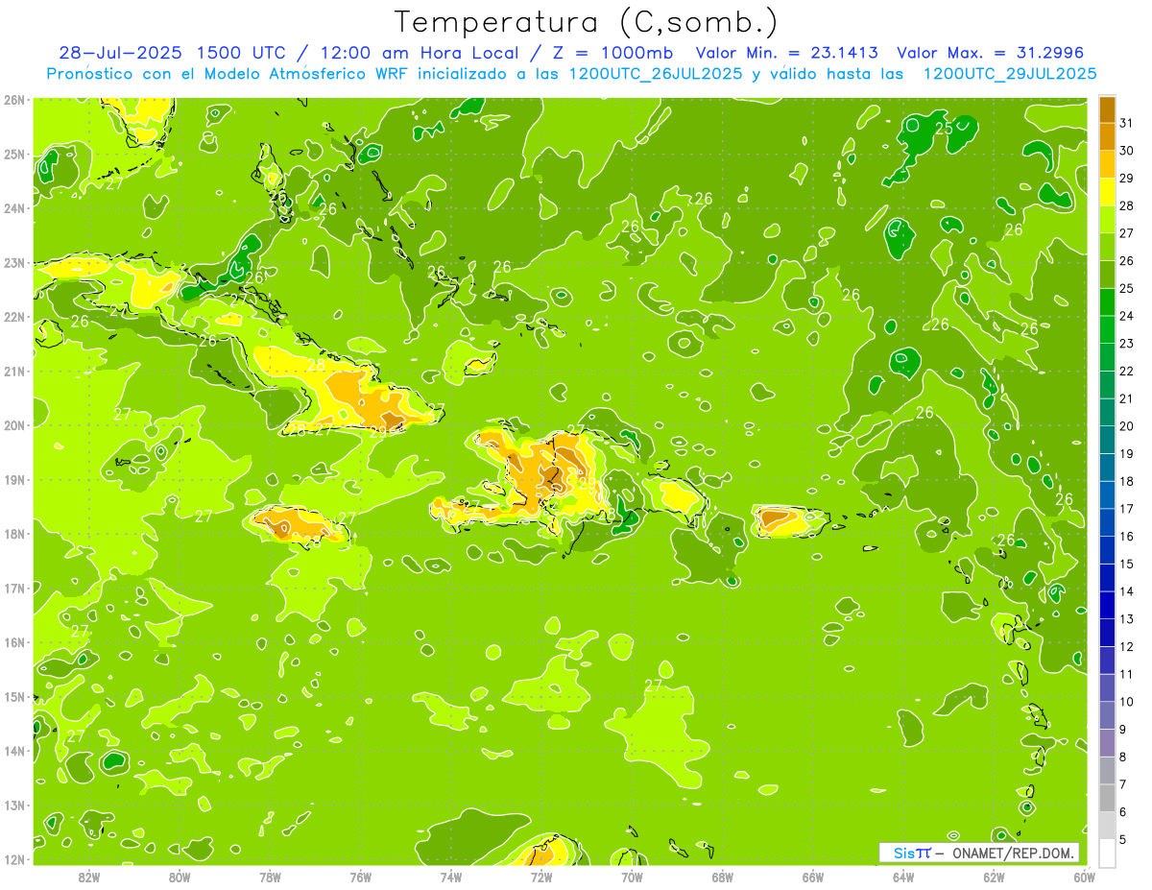Click longitude axis label "64W"
The image size is (1152, 890).
[903, 877]
